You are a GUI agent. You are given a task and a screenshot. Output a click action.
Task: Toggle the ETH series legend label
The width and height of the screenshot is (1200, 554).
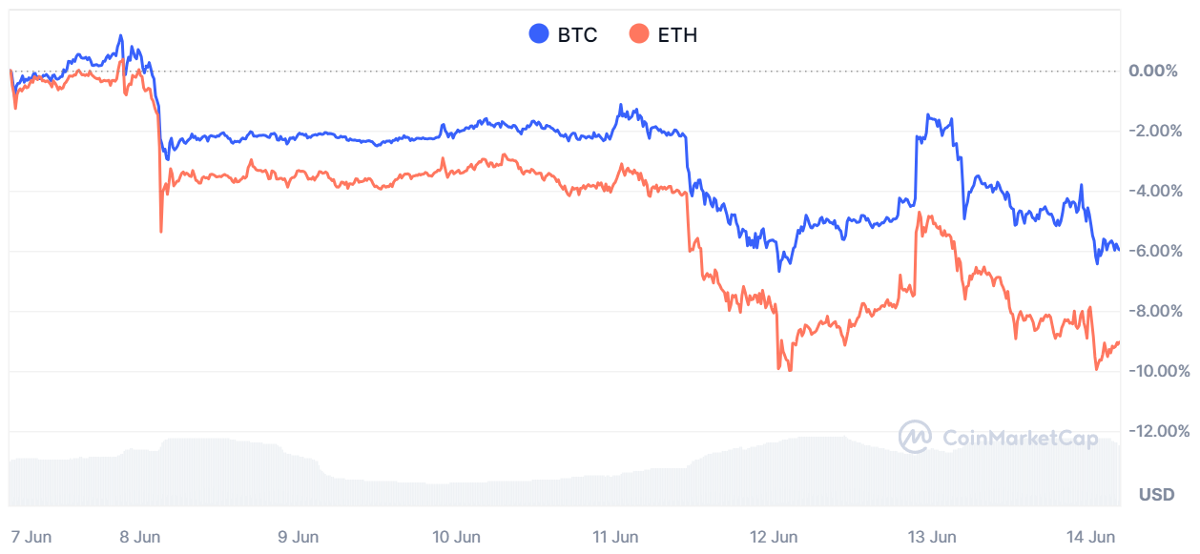pyautogui.click(x=677, y=35)
